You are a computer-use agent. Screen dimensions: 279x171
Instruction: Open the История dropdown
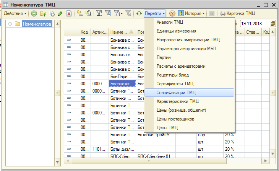tap(193, 13)
